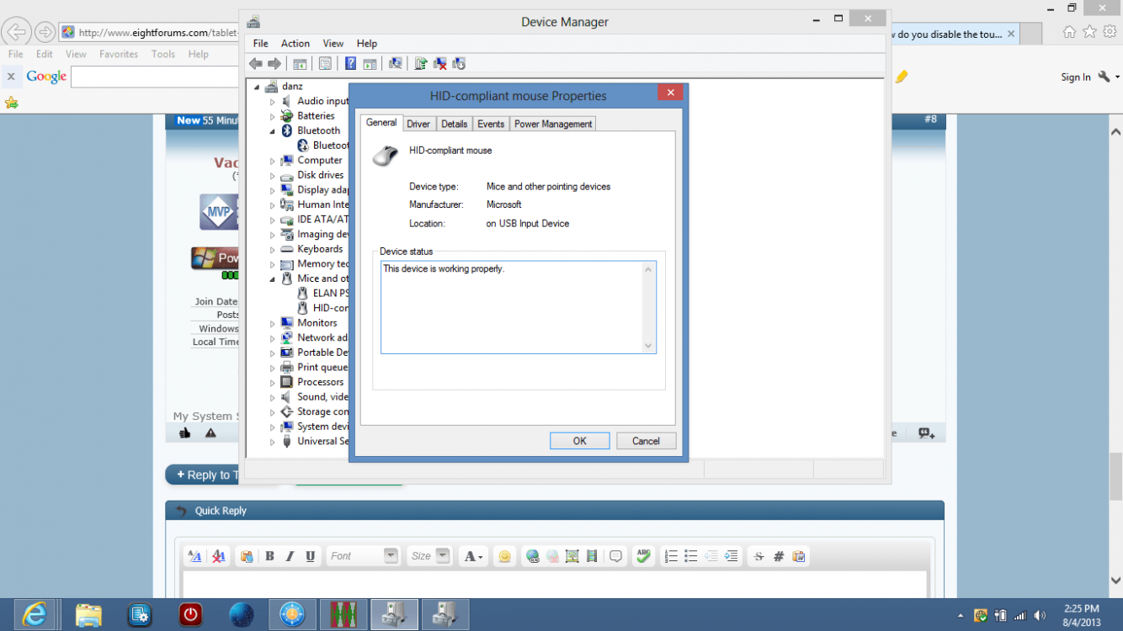
Task: Open the Action menu in Device Manager
Action: point(295,43)
